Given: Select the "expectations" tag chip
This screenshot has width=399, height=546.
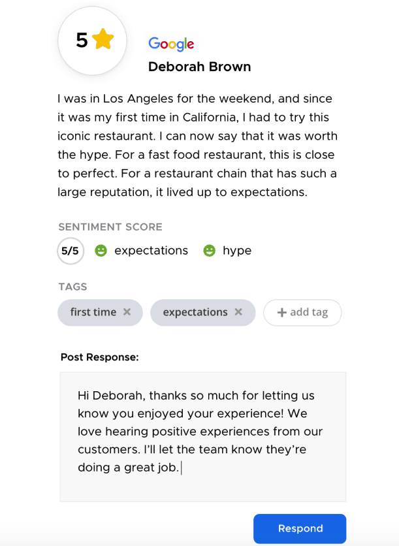Looking at the screenshot, I should tap(195, 312).
